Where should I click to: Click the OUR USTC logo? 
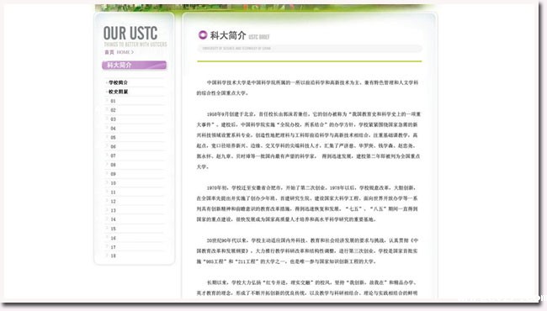pyautogui.click(x=130, y=33)
